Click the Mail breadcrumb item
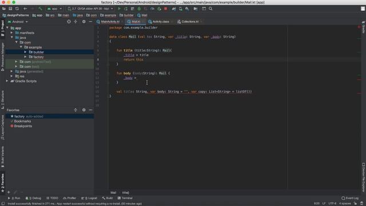Screen dimensions: 366x206 (142, 15)
